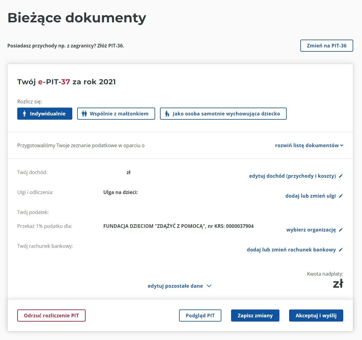The image size is (362, 340).
Task: Click pencil icon beside dodaj lub zmień ulgi
Action: point(341,196)
